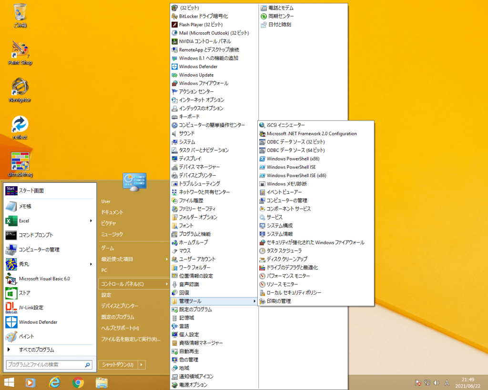488x390 pixels.
Task: Click the Excel icon in start menu
Action: coord(11,221)
